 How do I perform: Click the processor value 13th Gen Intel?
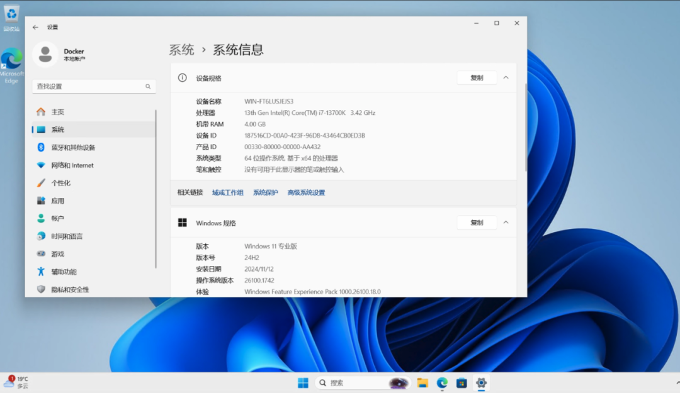310,113
